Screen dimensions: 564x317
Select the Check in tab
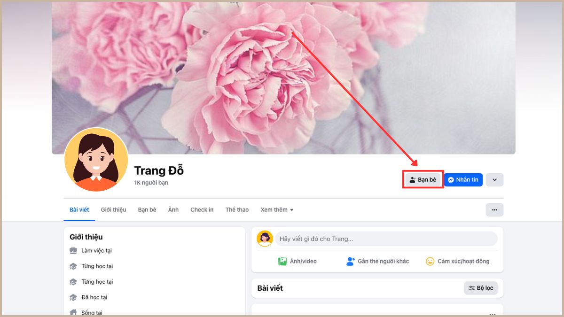point(202,210)
